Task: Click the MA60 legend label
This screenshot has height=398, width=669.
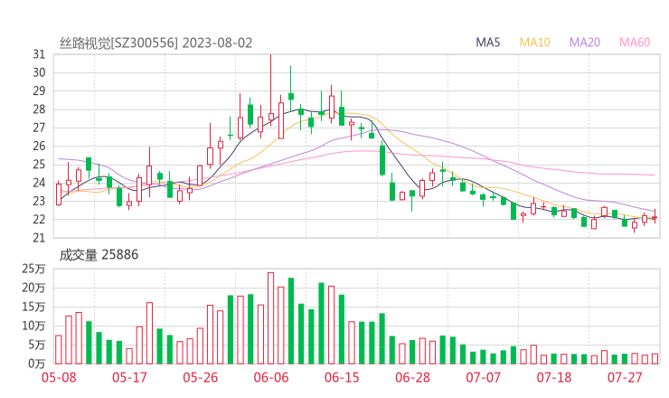Action: [635, 43]
